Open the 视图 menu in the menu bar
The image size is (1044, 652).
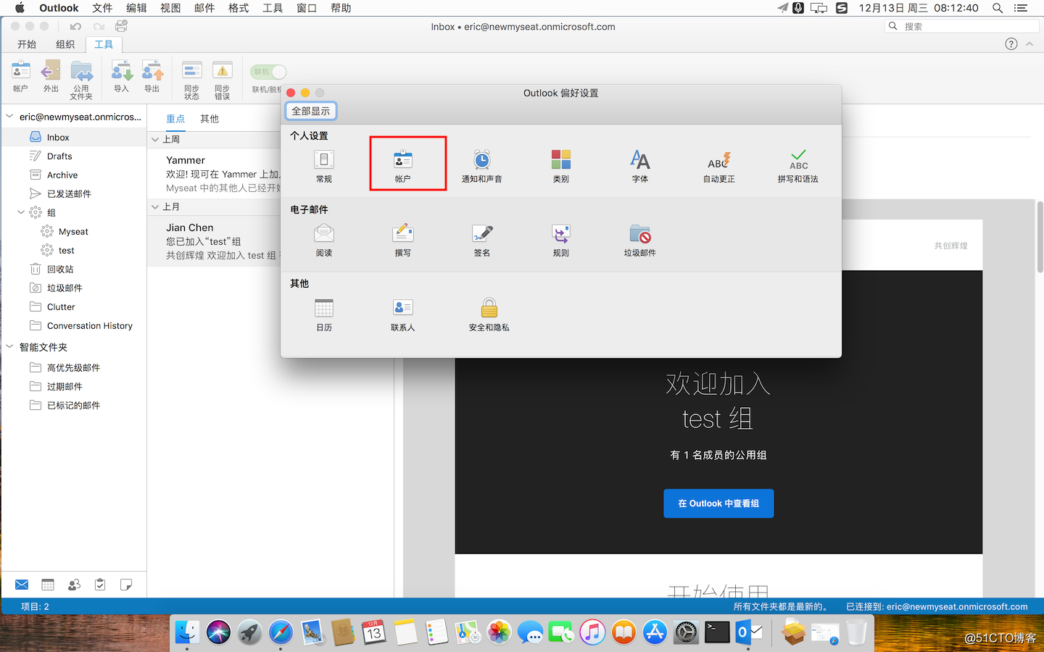(x=170, y=8)
